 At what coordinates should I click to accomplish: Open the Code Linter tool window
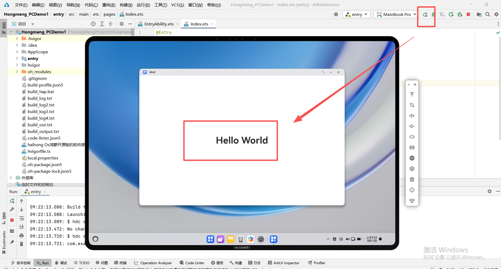click(x=192, y=263)
